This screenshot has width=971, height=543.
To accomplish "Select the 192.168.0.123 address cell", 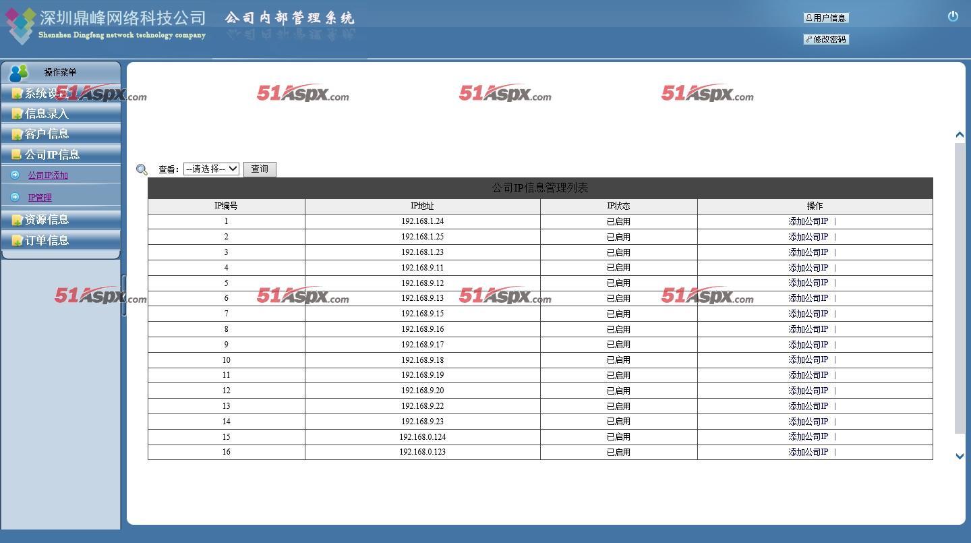I will click(x=423, y=452).
